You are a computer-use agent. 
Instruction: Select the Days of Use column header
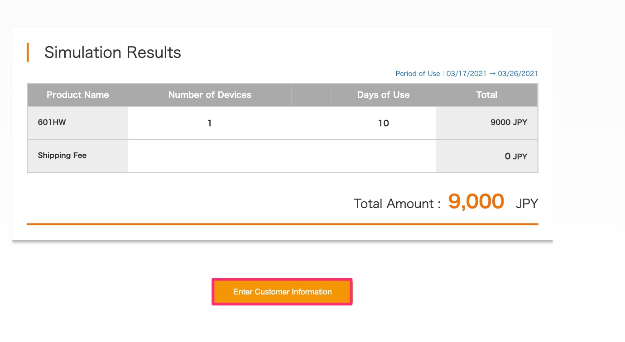(x=383, y=95)
